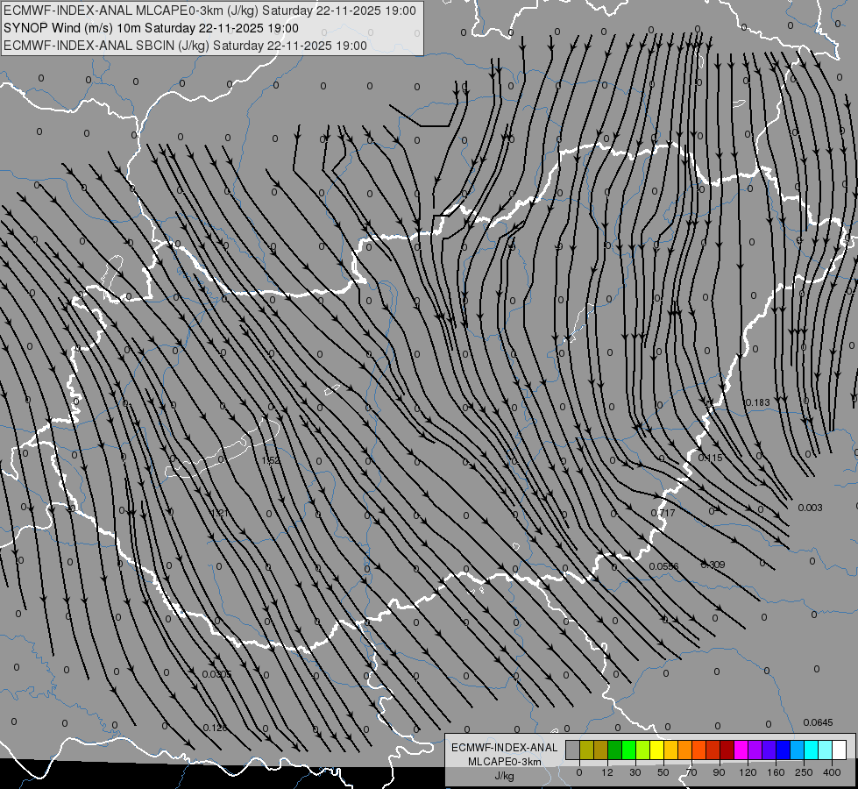Select the pure blue legend swatch
The image size is (858, 789).
tap(783, 750)
